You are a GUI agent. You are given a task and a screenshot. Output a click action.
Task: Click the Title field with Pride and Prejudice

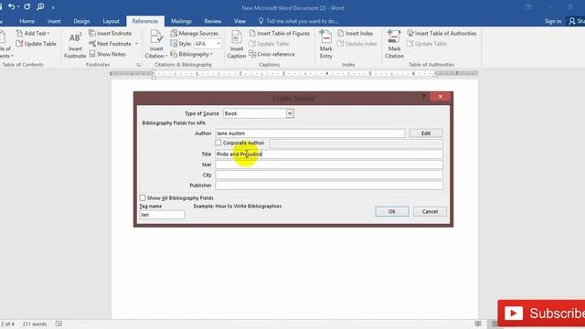point(329,154)
